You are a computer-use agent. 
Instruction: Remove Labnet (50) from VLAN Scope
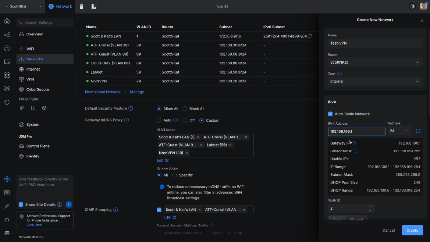[230, 145]
